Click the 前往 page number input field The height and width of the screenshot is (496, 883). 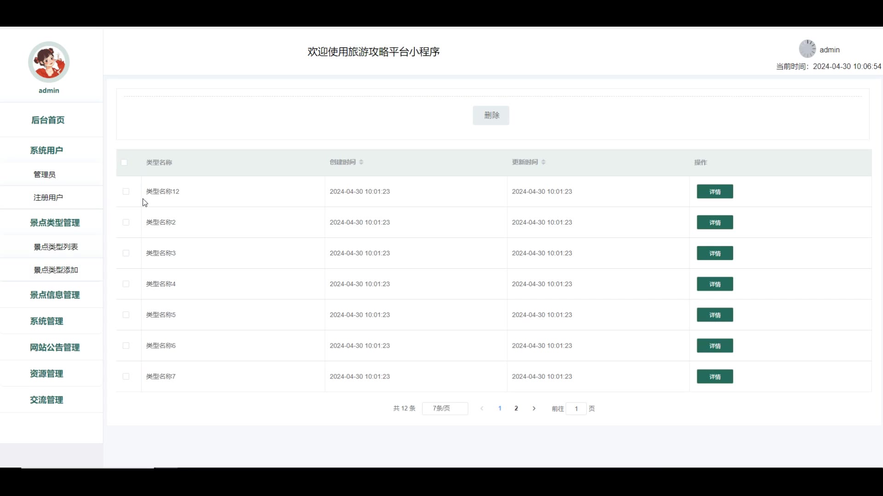point(576,408)
